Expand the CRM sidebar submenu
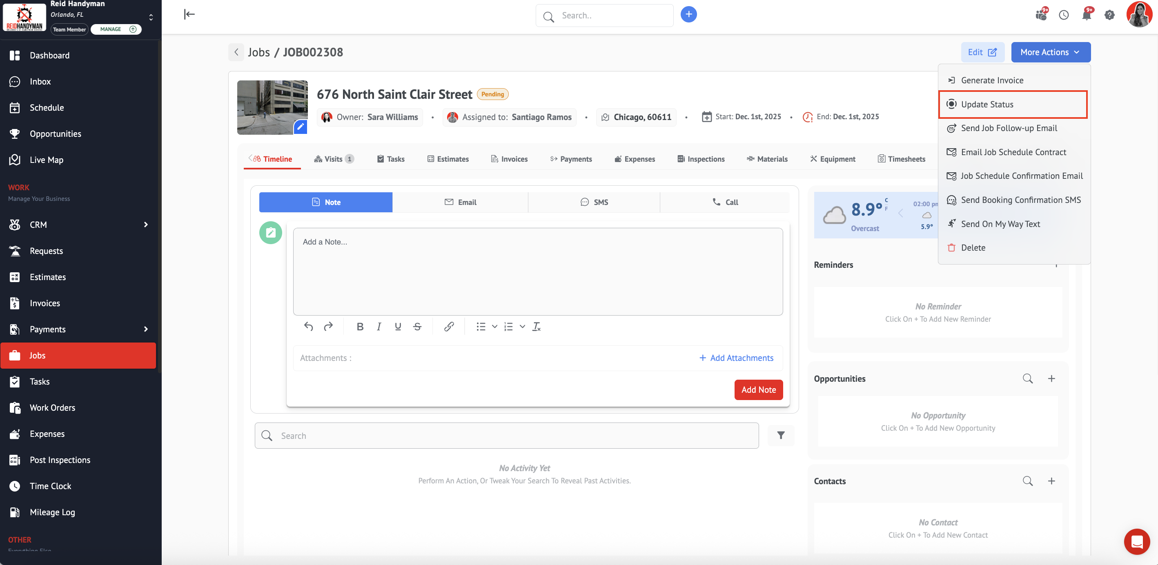Screen dimensions: 1158x565 146,224
